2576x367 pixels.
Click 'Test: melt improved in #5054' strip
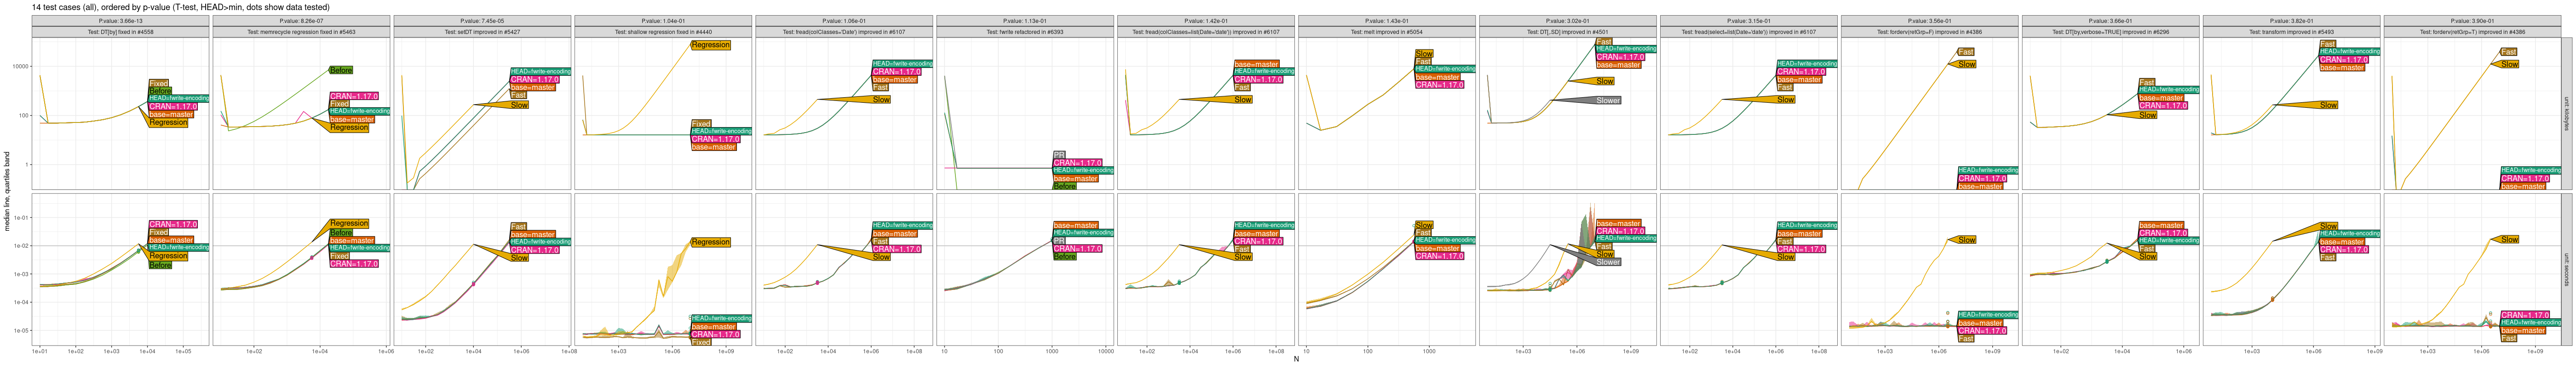1387,32
